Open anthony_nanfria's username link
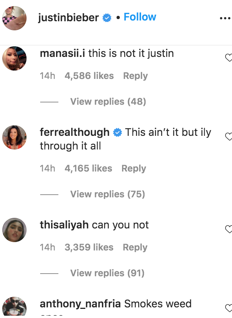The image size is (232, 318). tap(80, 304)
